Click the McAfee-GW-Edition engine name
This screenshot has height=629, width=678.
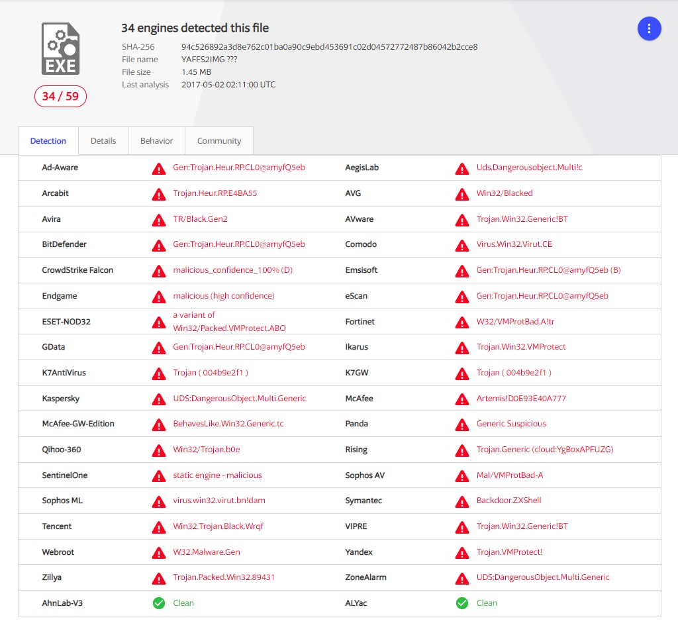click(78, 424)
